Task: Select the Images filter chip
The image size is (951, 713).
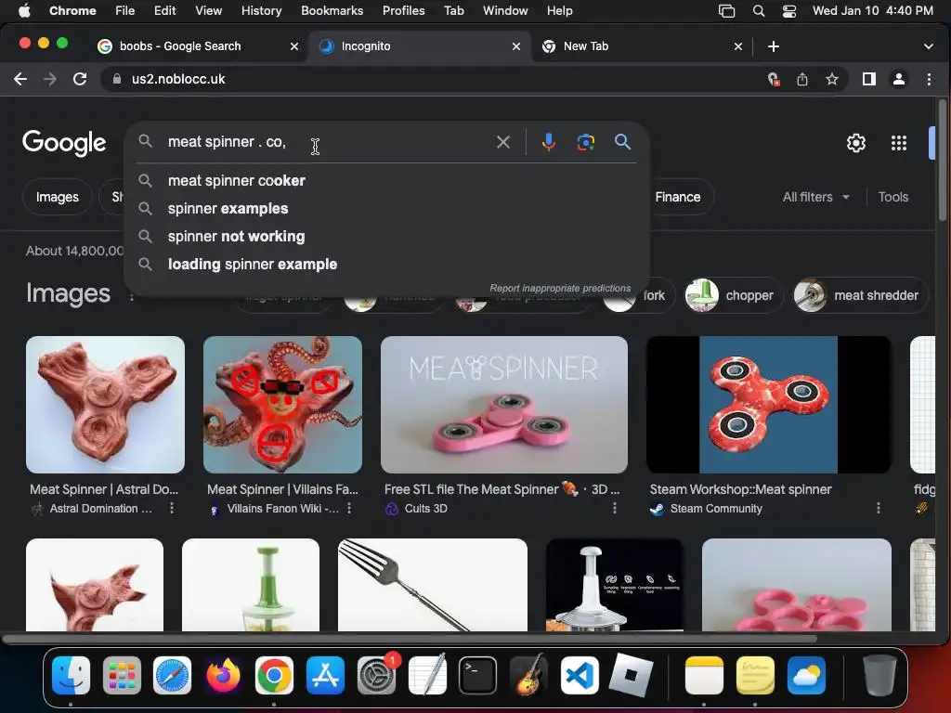Action: 57,197
